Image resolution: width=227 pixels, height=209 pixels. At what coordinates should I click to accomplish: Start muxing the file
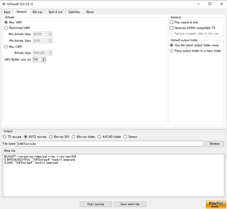[x=96, y=204]
